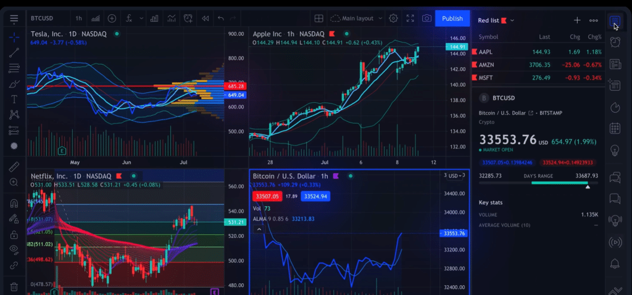
Task: Click the blue sell price 33507.05 pill
Action: tap(507, 163)
